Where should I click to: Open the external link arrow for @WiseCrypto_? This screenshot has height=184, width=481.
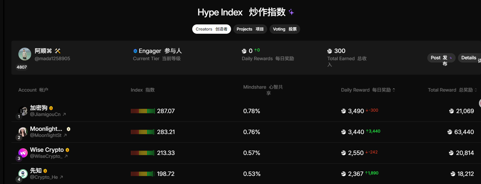(x=66, y=156)
